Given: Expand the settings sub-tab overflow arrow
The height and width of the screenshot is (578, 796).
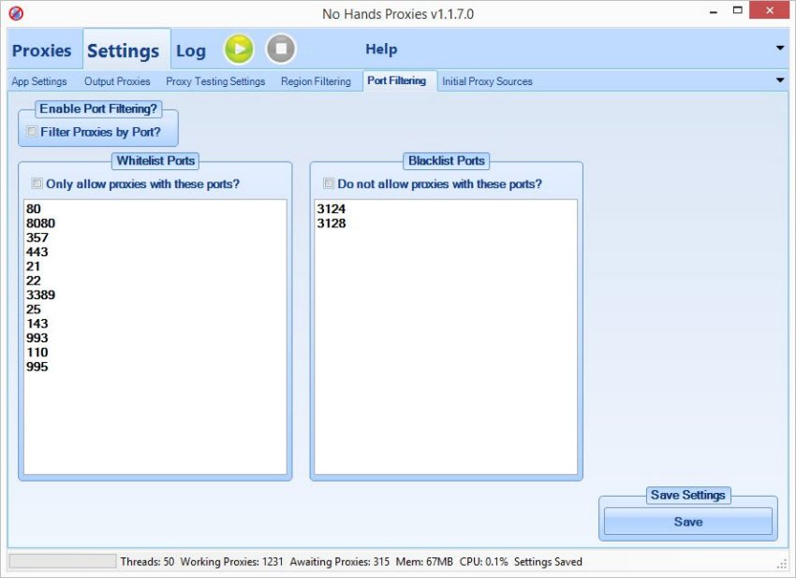Looking at the screenshot, I should click(780, 80).
